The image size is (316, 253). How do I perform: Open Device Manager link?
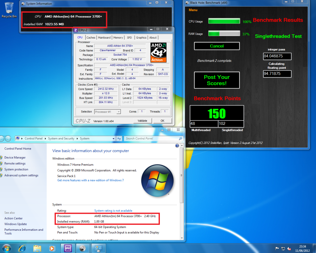[x=15, y=157]
